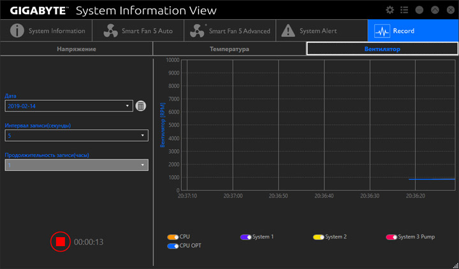Open the list view icon in title bar
Screen dimensions: 459x269
pos(404,10)
